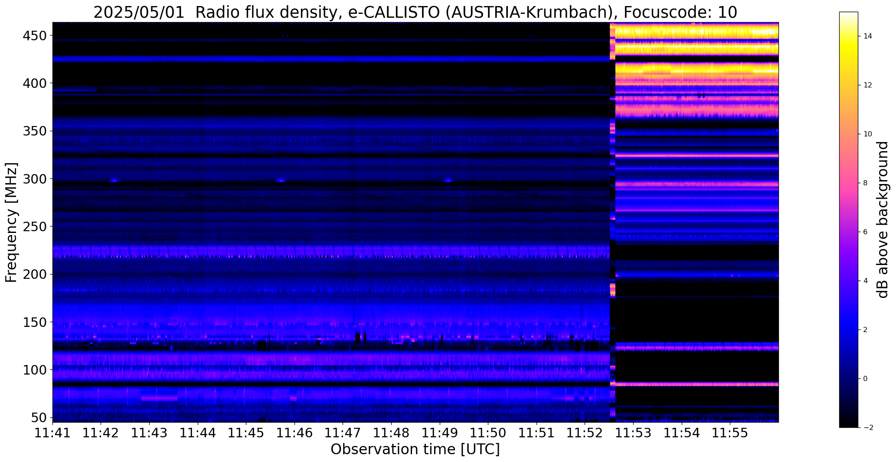Click the 150 frequency tick label
Image resolution: width=896 pixels, height=462 pixels.
[34, 322]
